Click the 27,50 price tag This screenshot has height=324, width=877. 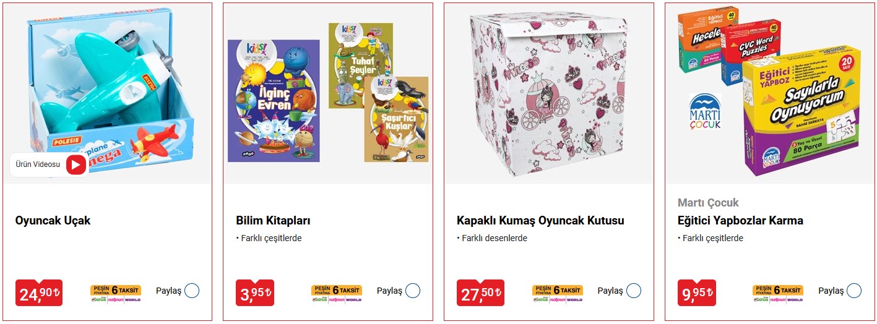(x=480, y=293)
